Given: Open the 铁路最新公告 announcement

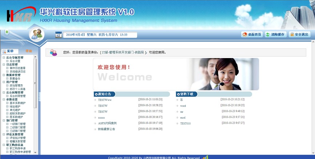Looking at the screenshot, I should click(106, 129).
